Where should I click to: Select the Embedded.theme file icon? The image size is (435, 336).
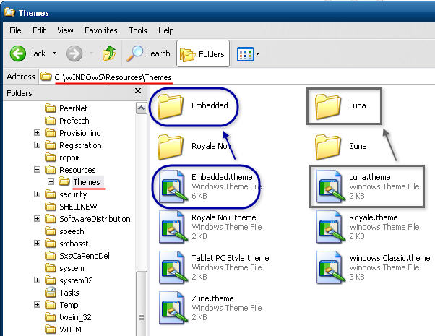pos(173,186)
